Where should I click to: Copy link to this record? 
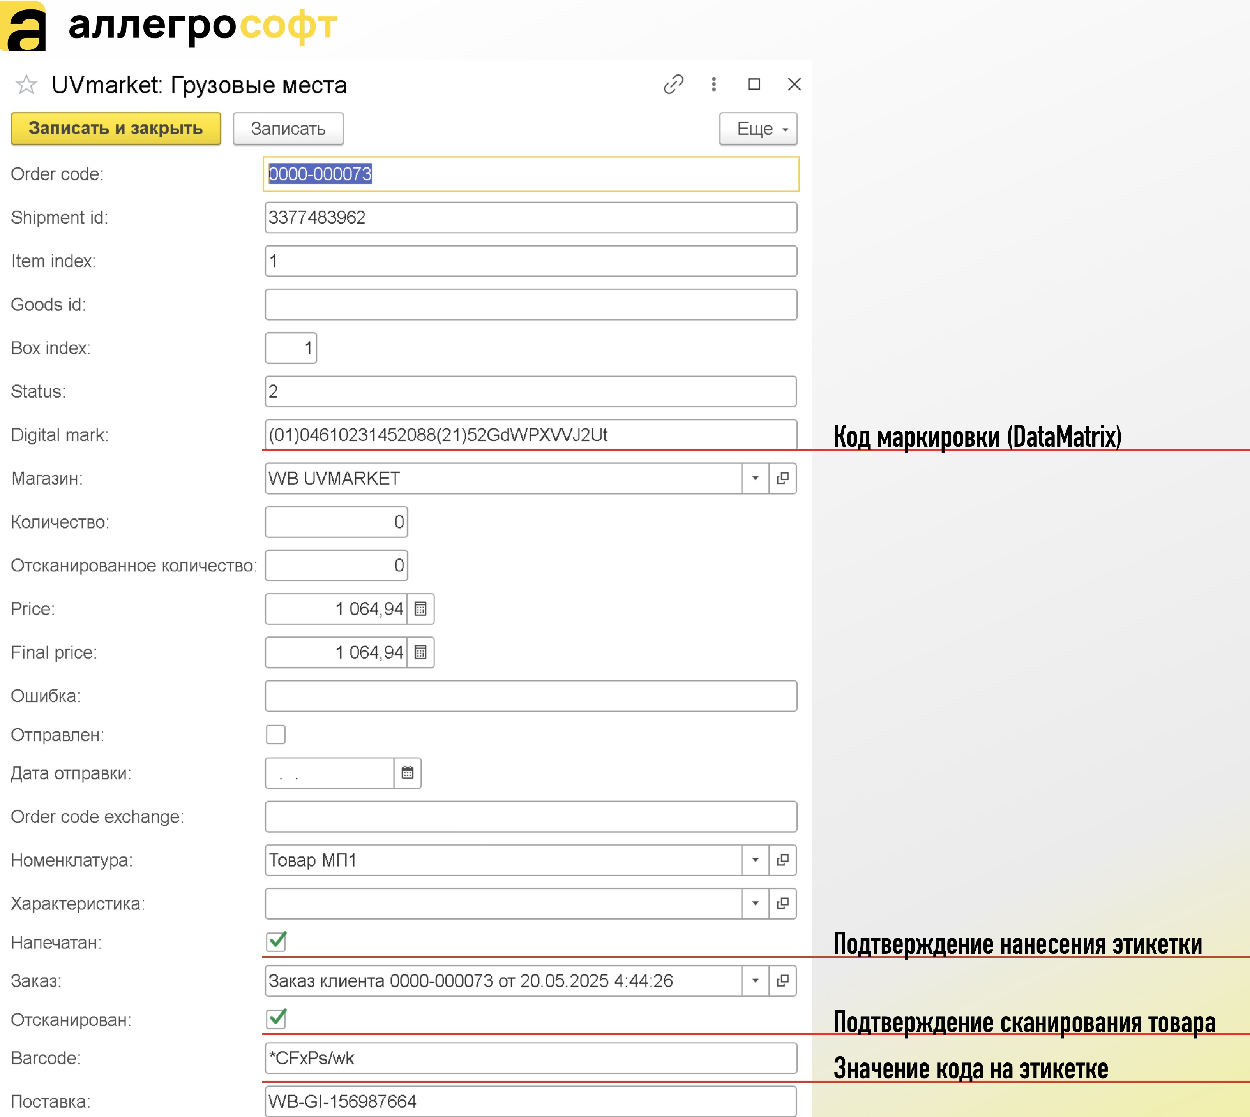(673, 84)
